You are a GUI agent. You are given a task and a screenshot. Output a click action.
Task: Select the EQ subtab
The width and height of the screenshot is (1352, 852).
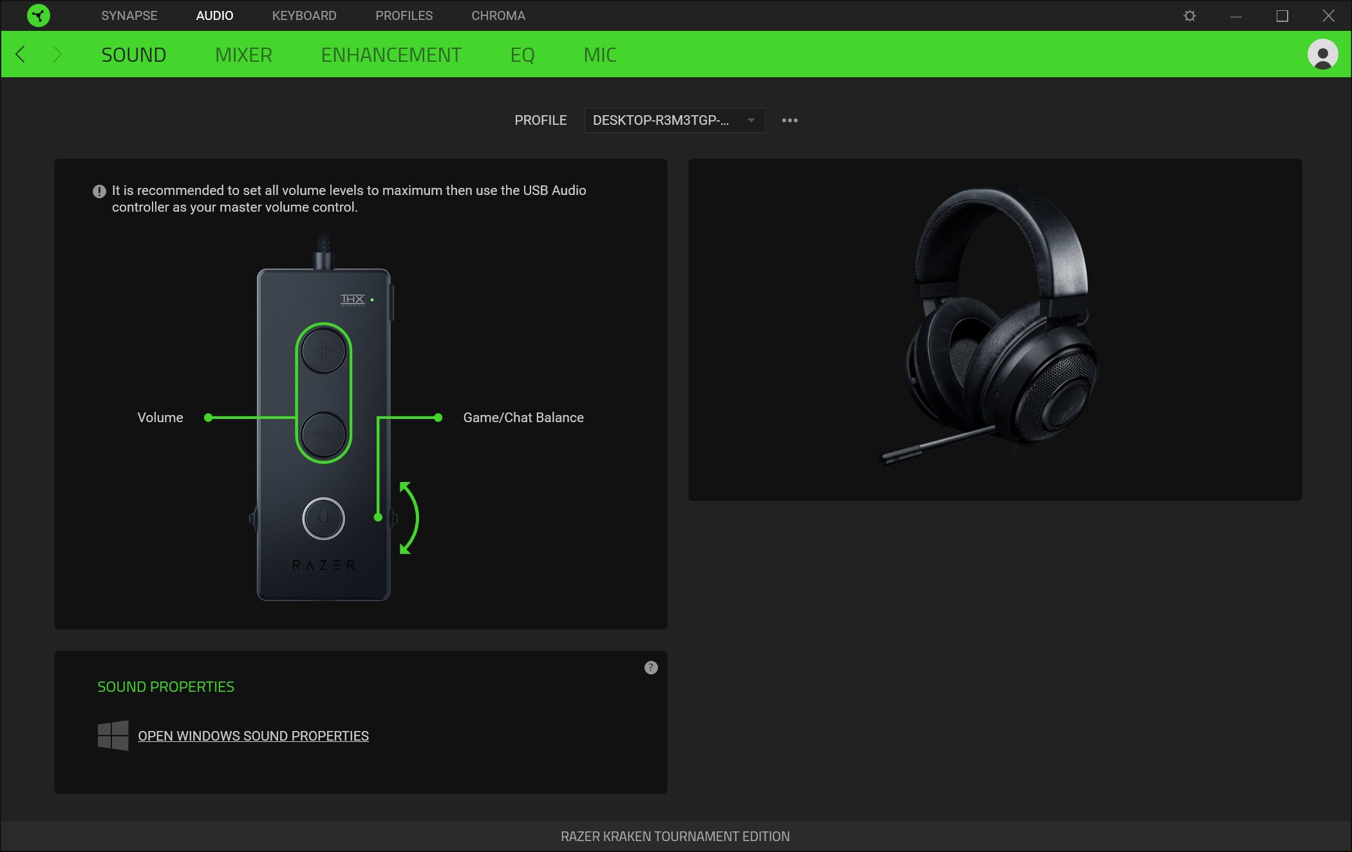tap(522, 55)
